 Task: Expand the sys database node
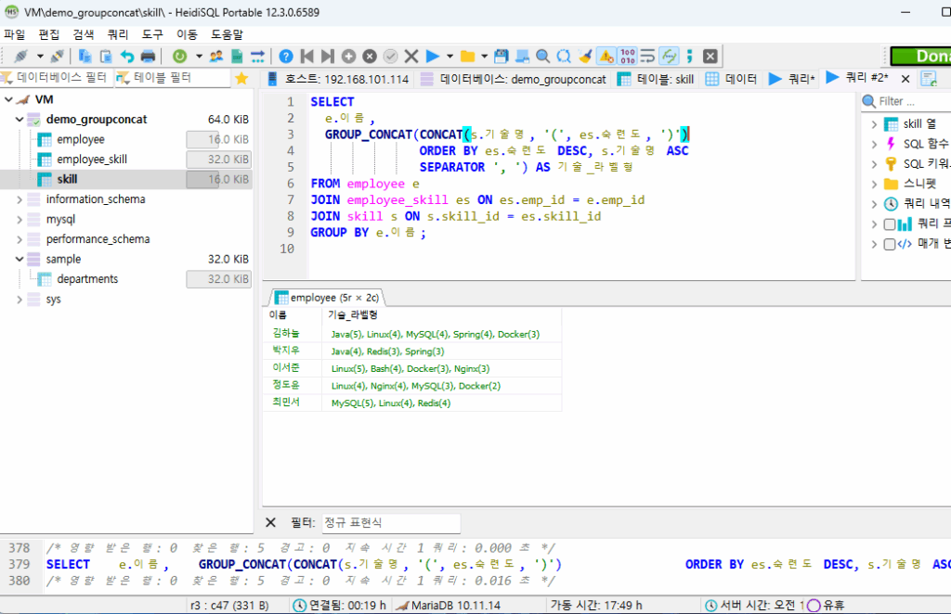point(20,300)
